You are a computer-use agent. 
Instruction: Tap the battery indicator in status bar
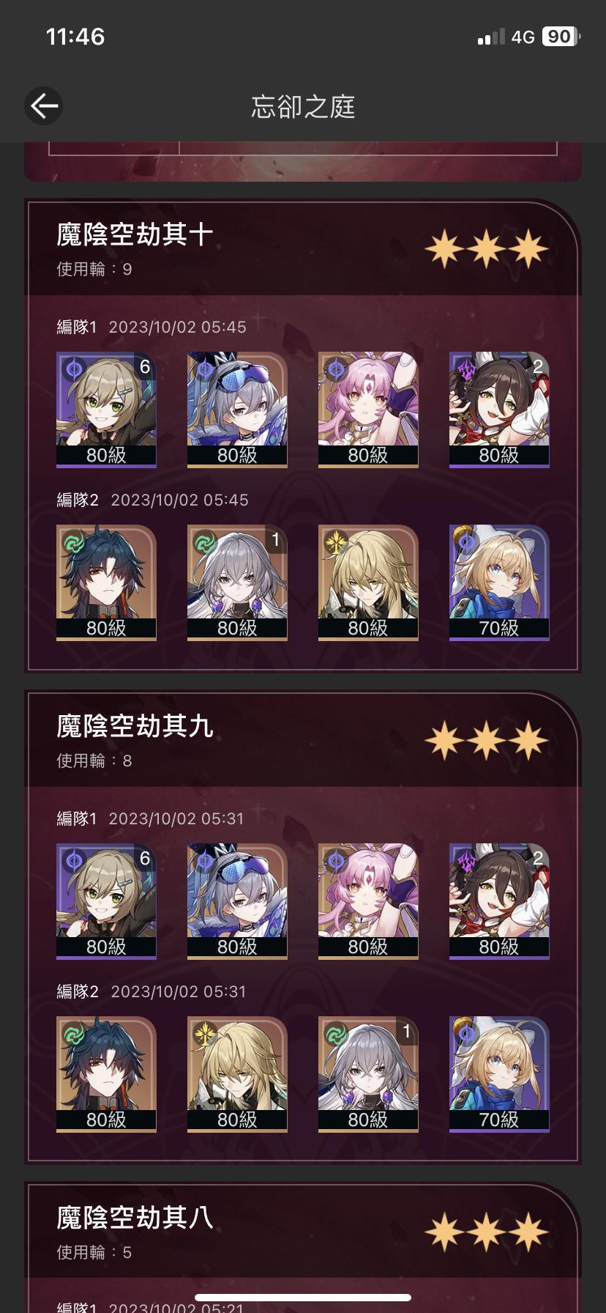(561, 37)
